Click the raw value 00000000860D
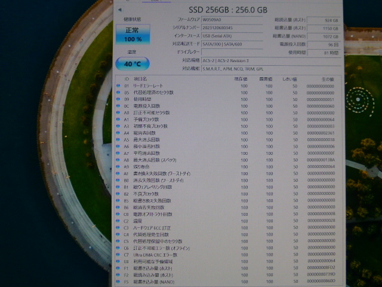Screen dimensions: 382x287 [x=321, y=281]
